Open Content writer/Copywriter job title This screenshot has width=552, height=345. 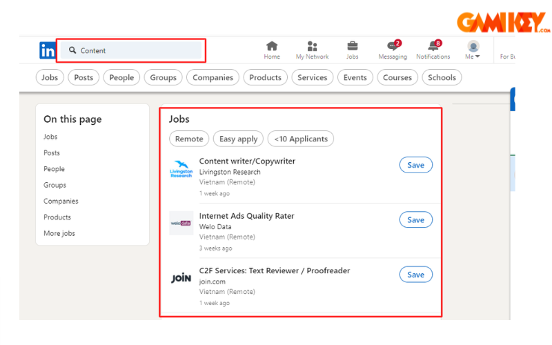(x=247, y=161)
